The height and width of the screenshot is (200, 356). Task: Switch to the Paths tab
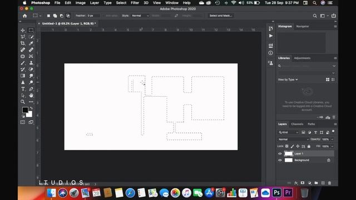coord(311,124)
